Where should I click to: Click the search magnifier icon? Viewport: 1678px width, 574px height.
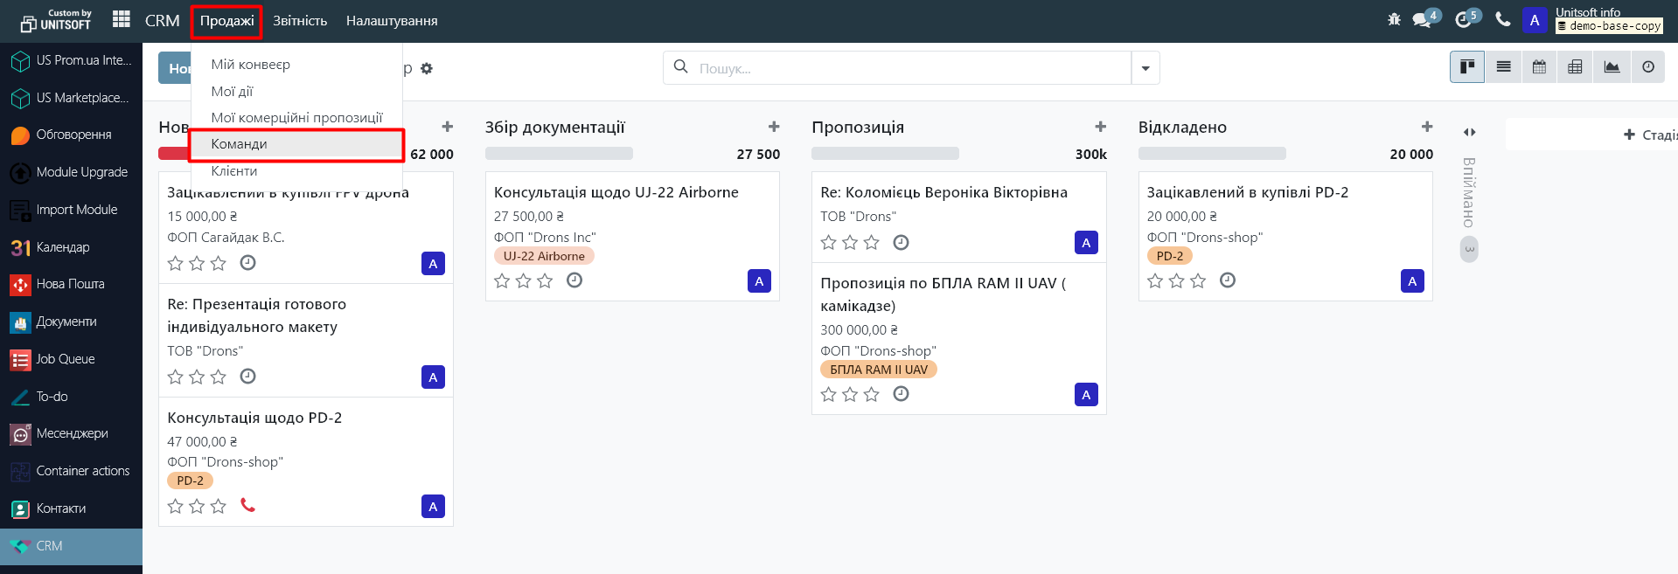680,66
